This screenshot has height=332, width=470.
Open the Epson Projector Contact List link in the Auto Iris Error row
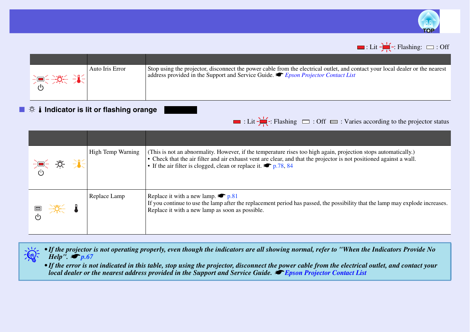click(320, 75)
